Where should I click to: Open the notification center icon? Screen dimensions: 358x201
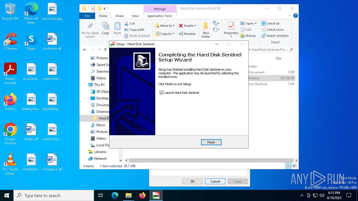point(349,195)
